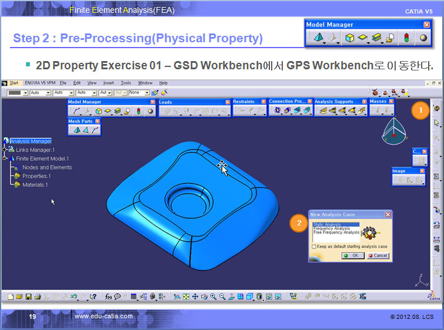
Task: Click Cancel in the New Analysis Case dialog
Action: pos(378,255)
